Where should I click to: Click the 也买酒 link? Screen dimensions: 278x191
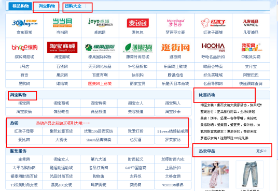coord(136,140)
